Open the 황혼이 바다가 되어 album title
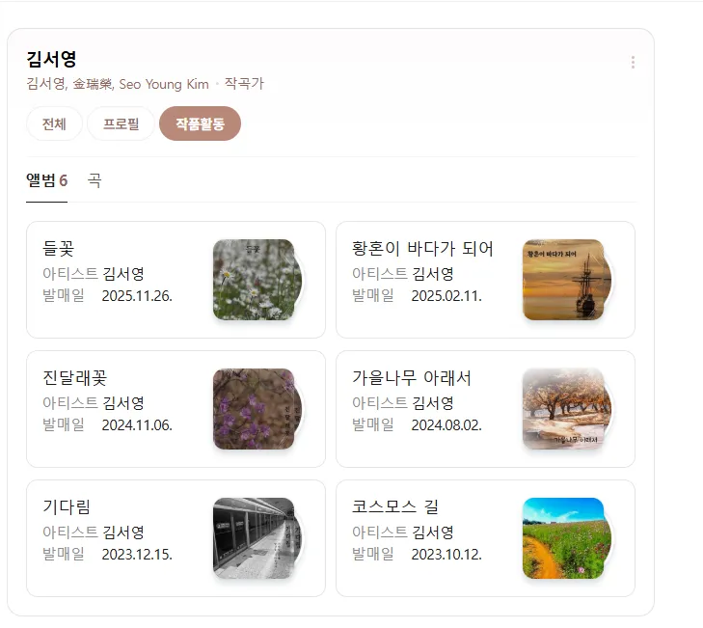The width and height of the screenshot is (703, 628). (x=422, y=248)
